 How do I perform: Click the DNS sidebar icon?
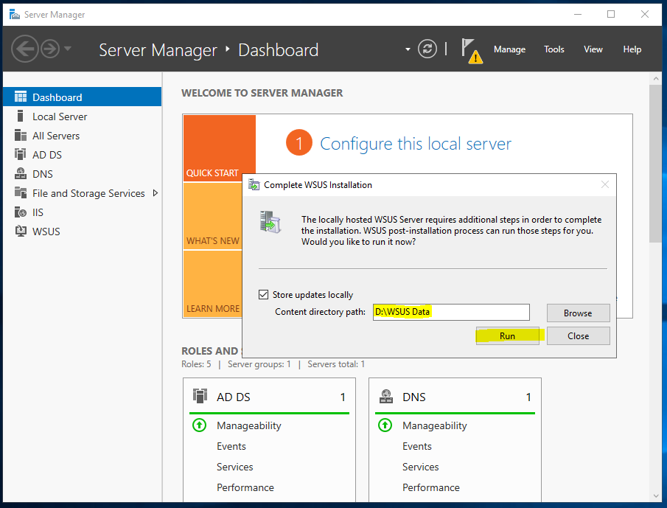21,173
